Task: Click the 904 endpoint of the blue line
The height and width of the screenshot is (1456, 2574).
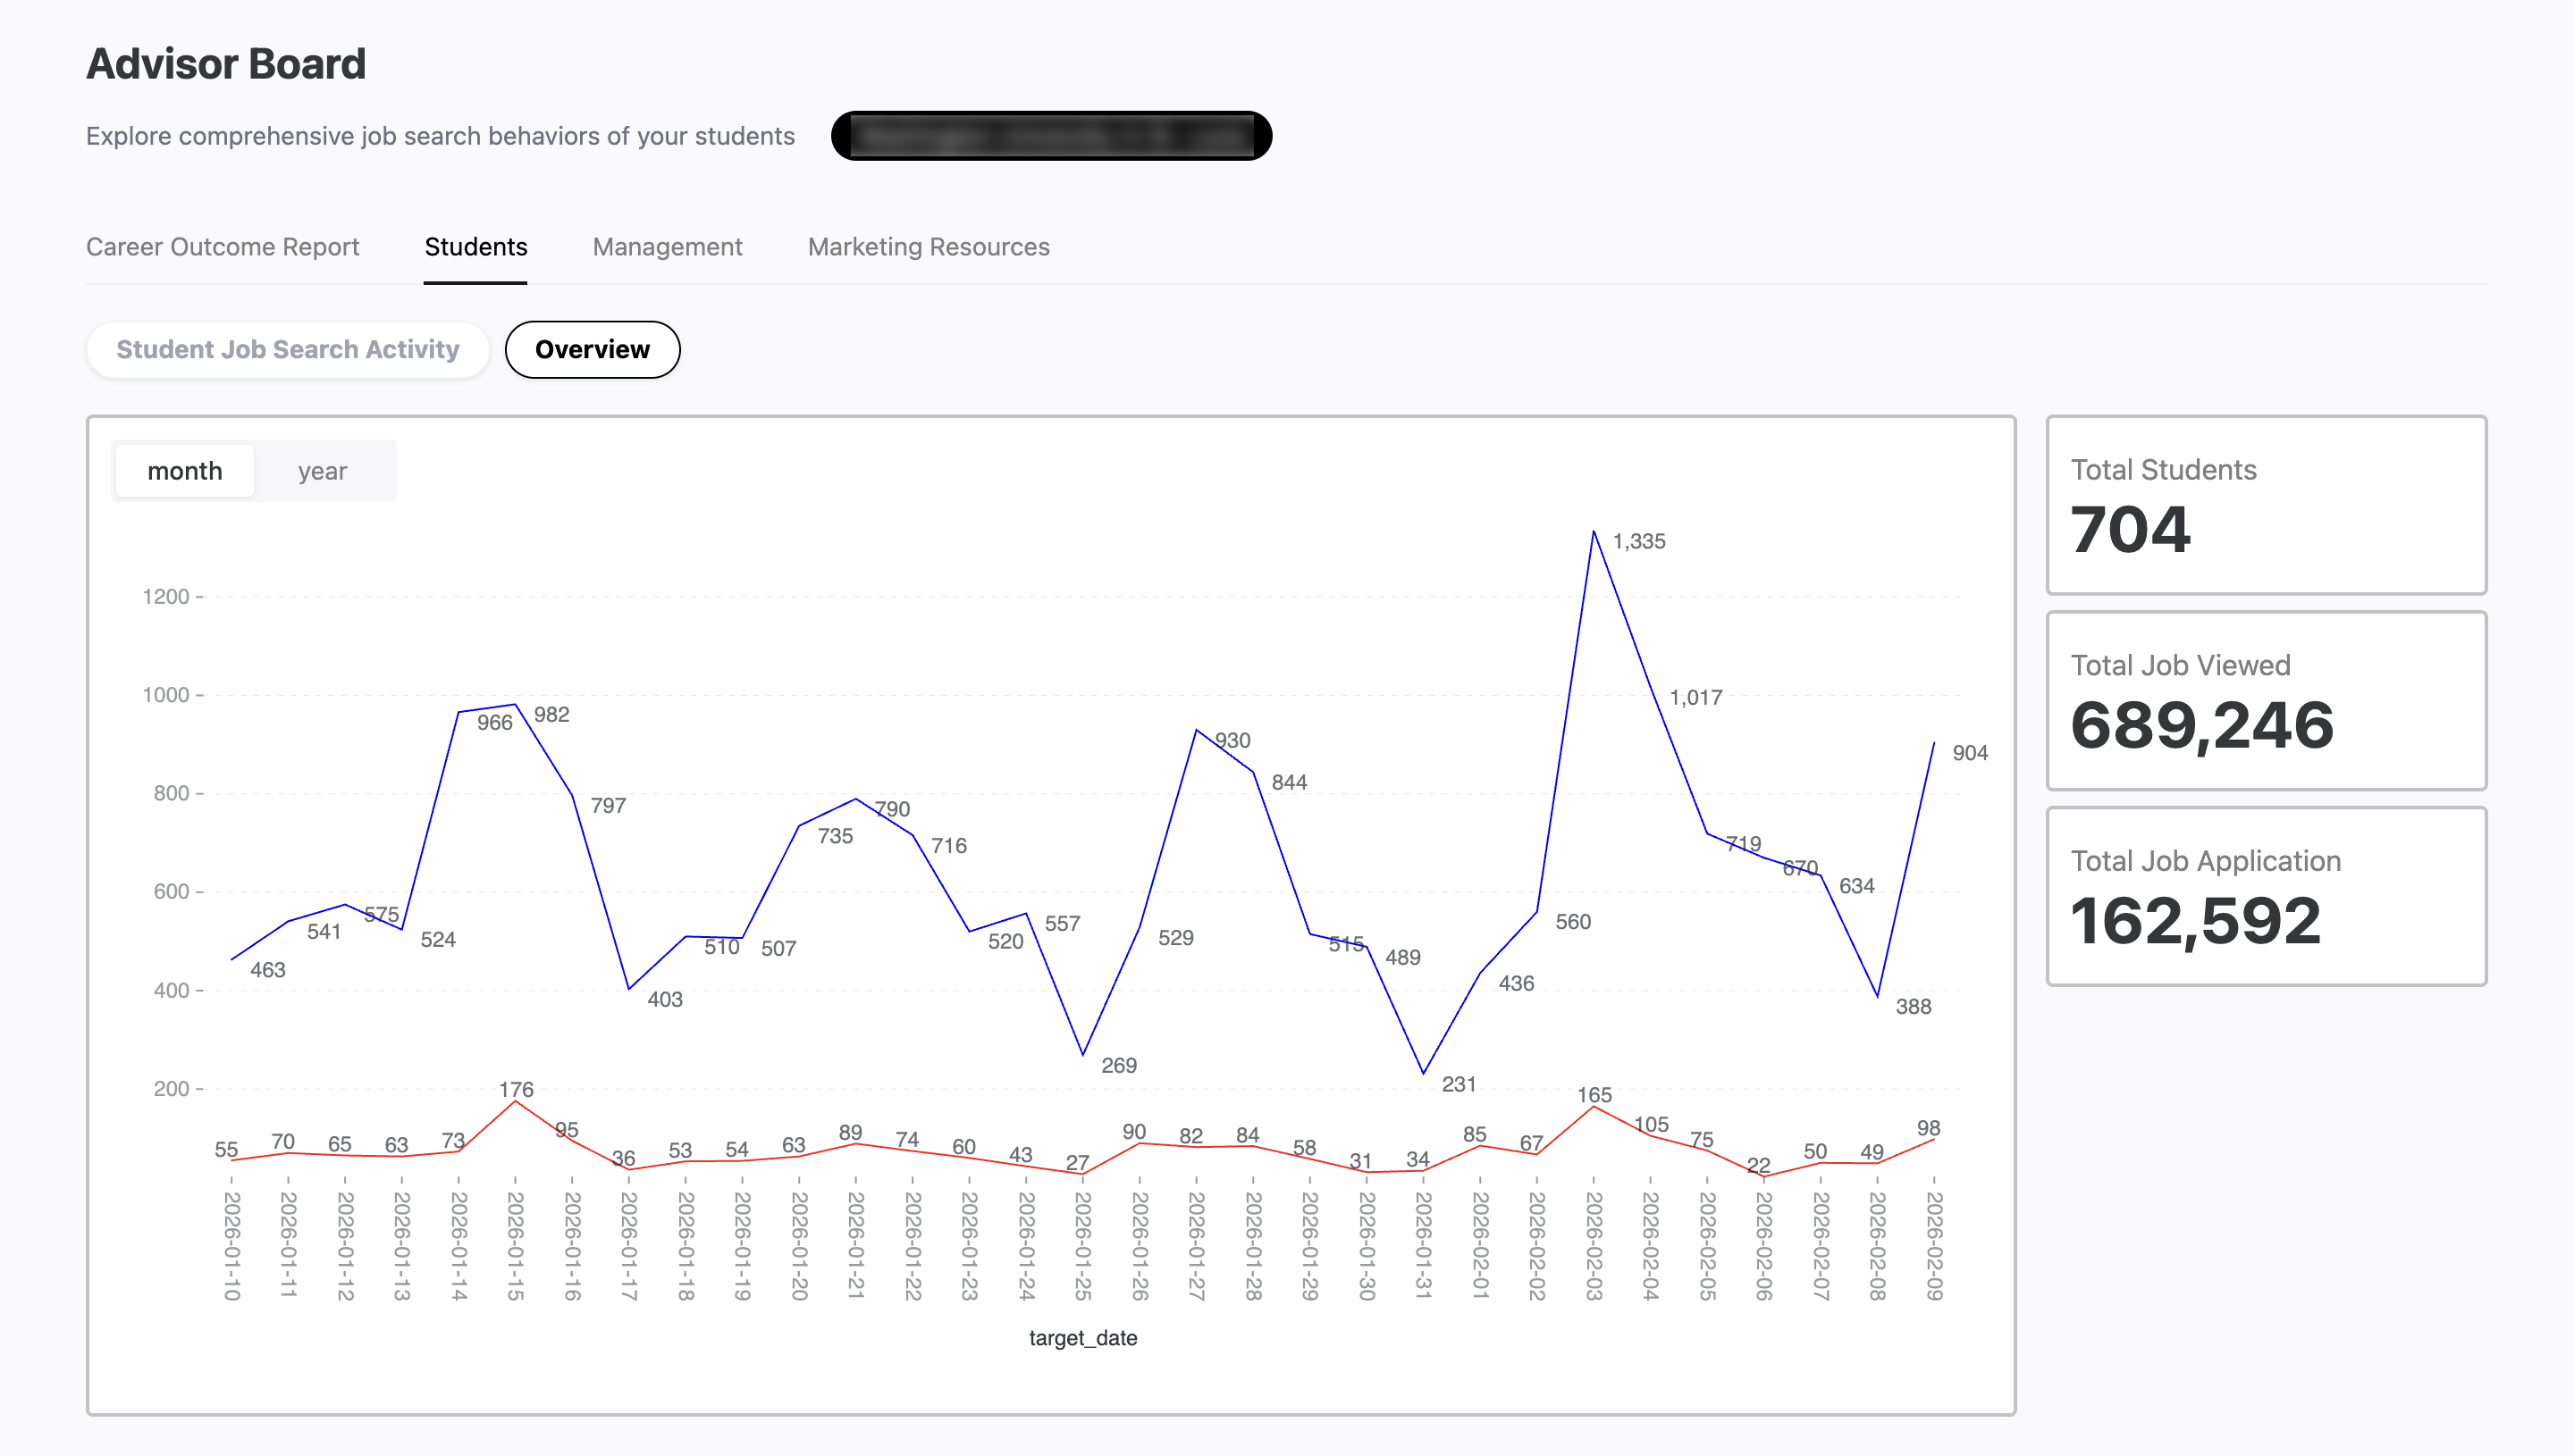Action: point(1934,745)
